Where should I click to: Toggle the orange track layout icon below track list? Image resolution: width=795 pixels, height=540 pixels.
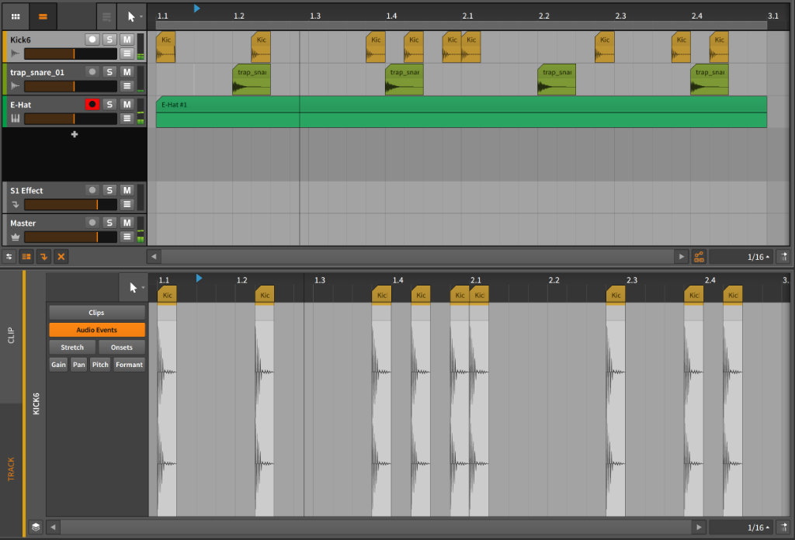coord(26,257)
